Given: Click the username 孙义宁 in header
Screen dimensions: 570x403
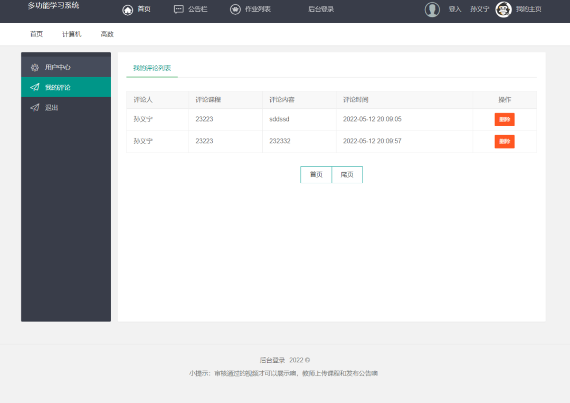Looking at the screenshot, I should tap(479, 9).
